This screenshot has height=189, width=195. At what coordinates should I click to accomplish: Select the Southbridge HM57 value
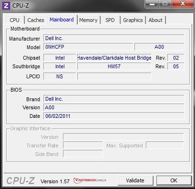pos(114,66)
